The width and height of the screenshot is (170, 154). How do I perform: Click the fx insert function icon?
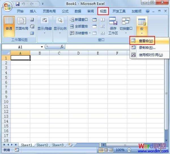(62, 47)
